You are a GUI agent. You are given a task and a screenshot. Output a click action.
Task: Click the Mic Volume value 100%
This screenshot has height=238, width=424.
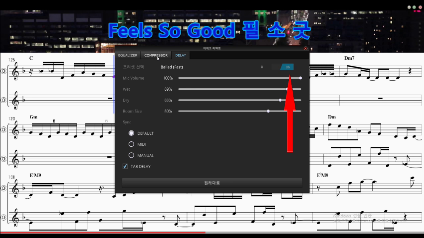click(x=168, y=78)
